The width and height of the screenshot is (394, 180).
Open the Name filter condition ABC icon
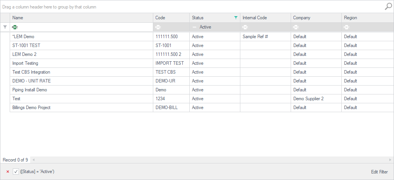(x=15, y=27)
